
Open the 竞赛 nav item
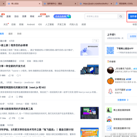[24, 17]
